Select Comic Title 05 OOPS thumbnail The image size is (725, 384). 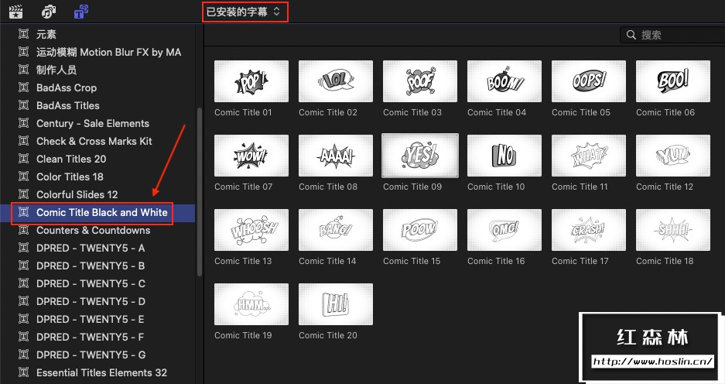pos(589,81)
